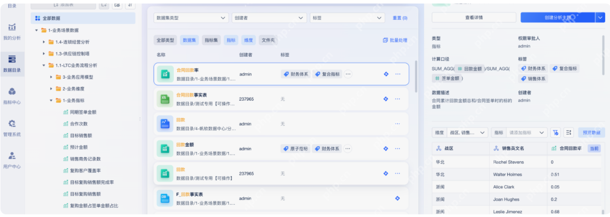610x217 pixels.
Task: Open 指标中心 sidebar section
Action: coord(12,96)
